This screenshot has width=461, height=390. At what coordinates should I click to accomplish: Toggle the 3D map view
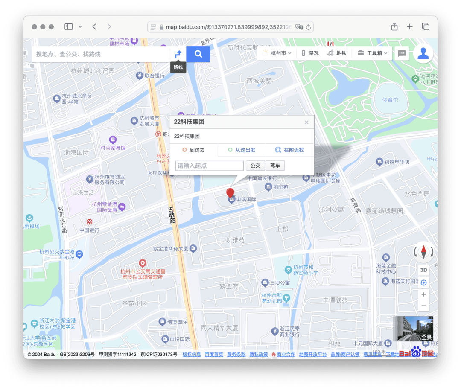[423, 270]
